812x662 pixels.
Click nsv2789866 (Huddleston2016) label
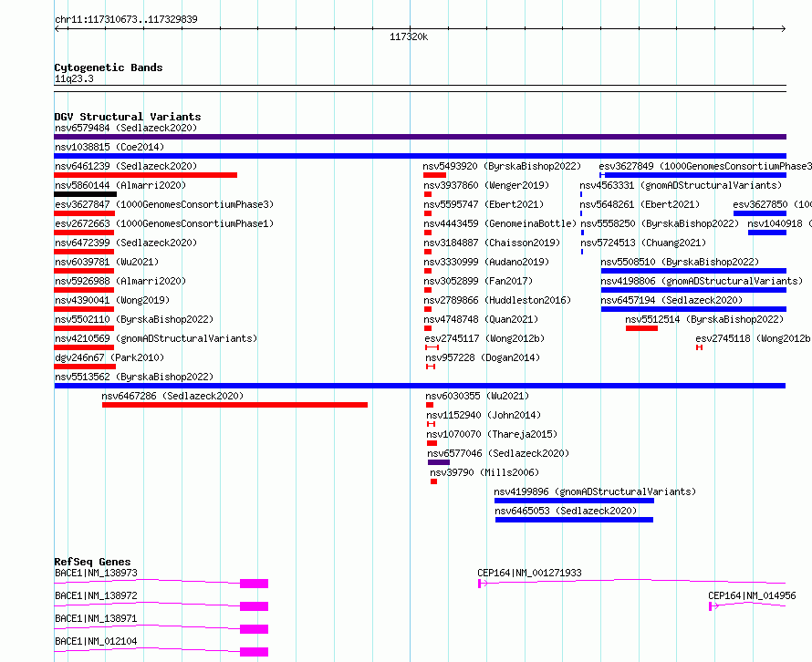tap(497, 300)
